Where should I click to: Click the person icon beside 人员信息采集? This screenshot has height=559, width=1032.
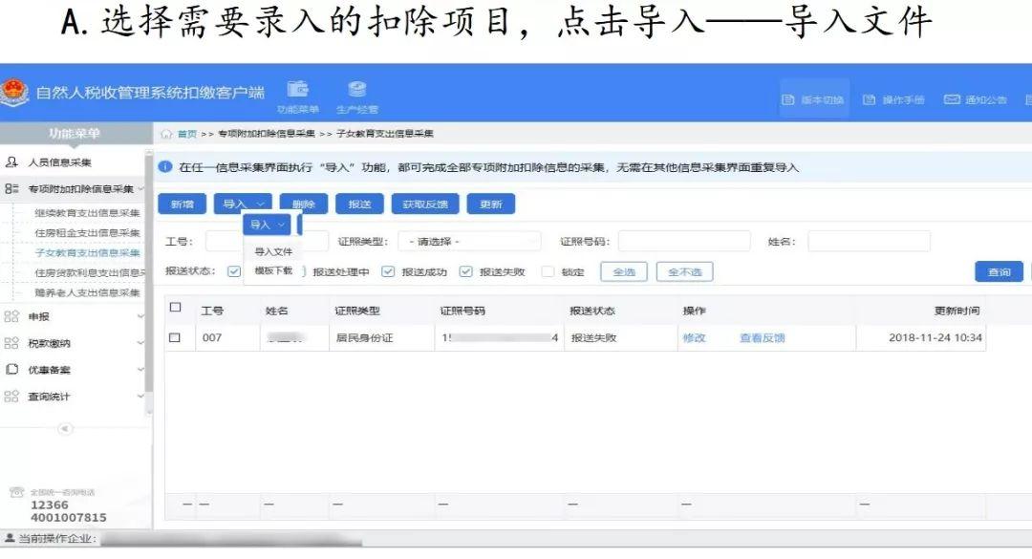(x=11, y=162)
